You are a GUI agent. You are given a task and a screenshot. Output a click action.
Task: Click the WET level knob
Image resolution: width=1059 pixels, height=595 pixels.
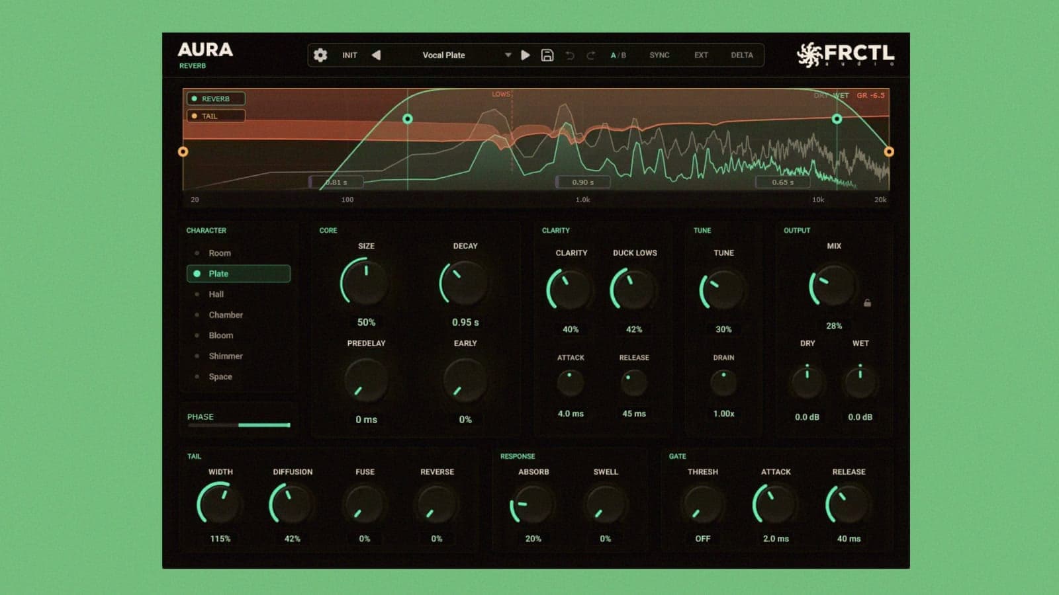[x=860, y=381]
